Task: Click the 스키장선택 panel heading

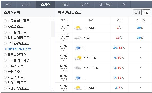Action: 12,12
